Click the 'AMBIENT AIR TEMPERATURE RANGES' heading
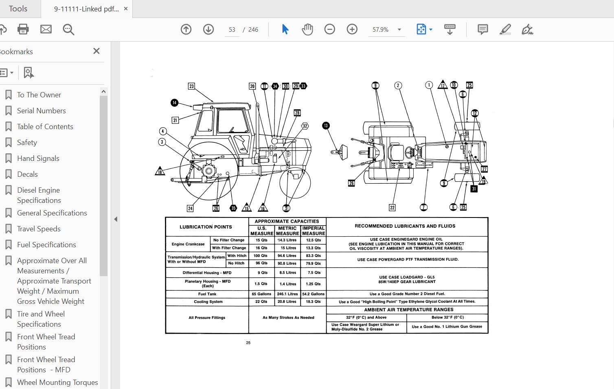Screen dimensions: 614x389 point(408,310)
